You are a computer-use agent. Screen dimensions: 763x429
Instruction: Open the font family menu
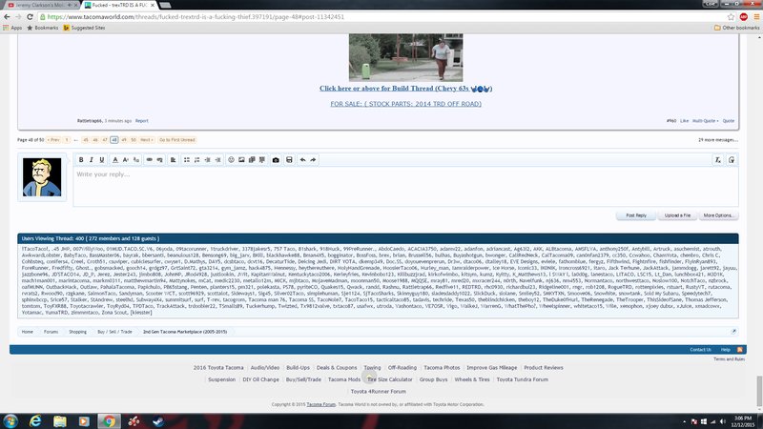(x=136, y=160)
